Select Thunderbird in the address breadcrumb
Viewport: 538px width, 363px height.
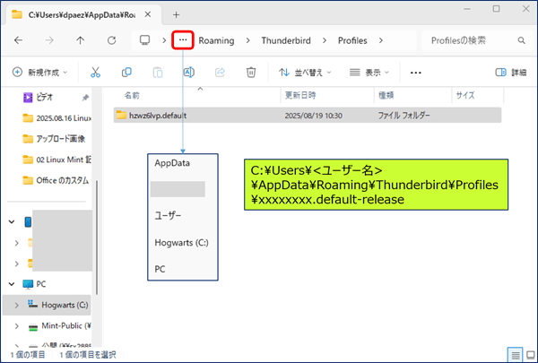click(286, 40)
